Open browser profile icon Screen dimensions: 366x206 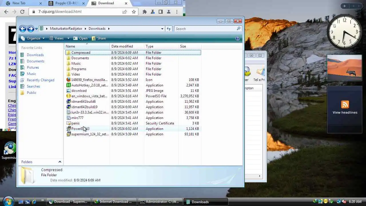[169, 12]
